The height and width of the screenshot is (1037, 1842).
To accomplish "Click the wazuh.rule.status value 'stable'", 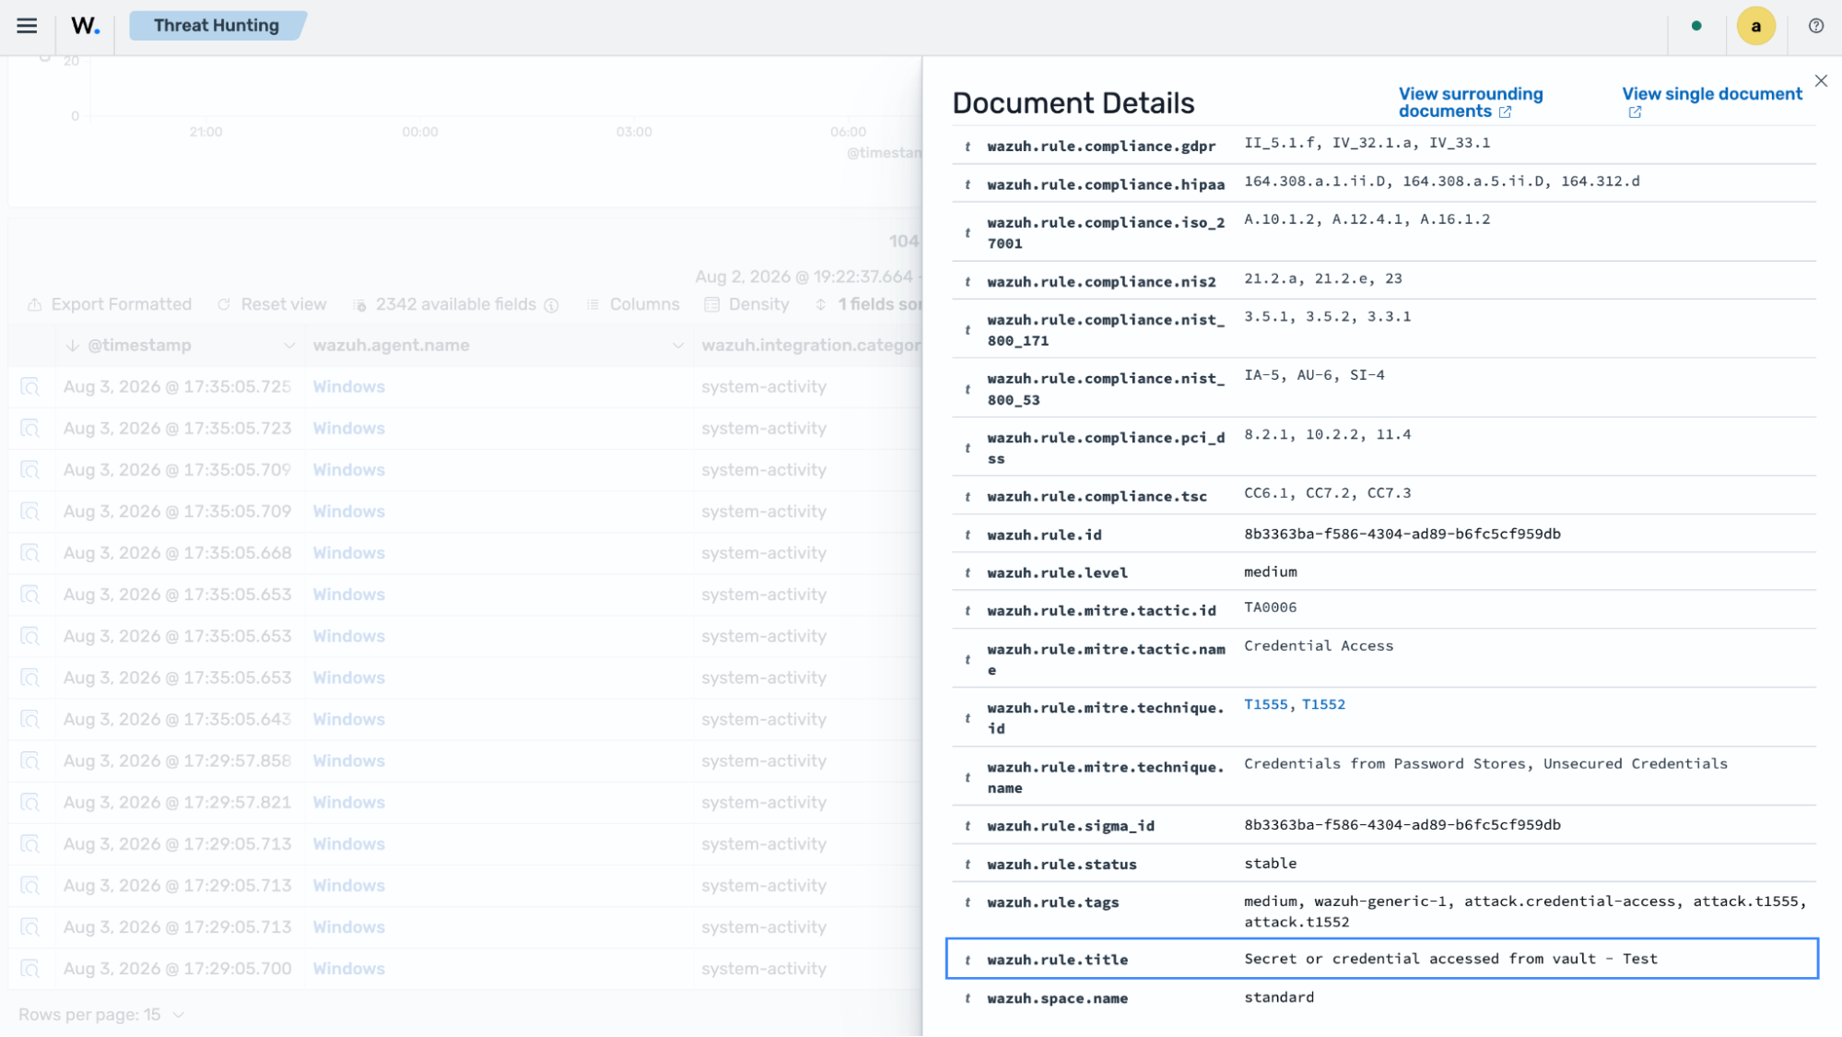I will click(x=1270, y=864).
